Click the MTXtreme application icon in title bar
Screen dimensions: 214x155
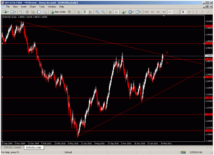coord(3,3)
